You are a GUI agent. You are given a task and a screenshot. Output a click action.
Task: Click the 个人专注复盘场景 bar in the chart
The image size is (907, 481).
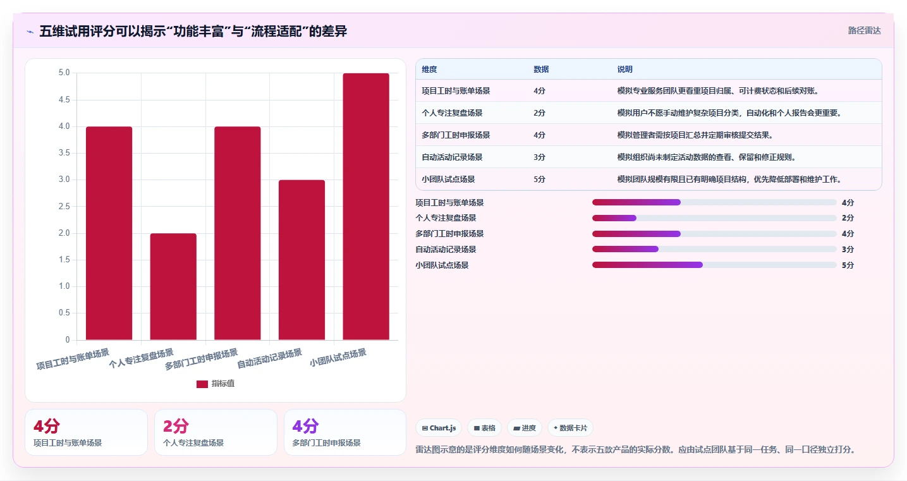click(x=173, y=286)
